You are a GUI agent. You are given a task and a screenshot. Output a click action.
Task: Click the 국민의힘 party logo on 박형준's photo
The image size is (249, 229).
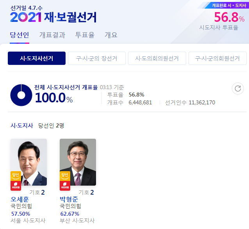[65, 186]
